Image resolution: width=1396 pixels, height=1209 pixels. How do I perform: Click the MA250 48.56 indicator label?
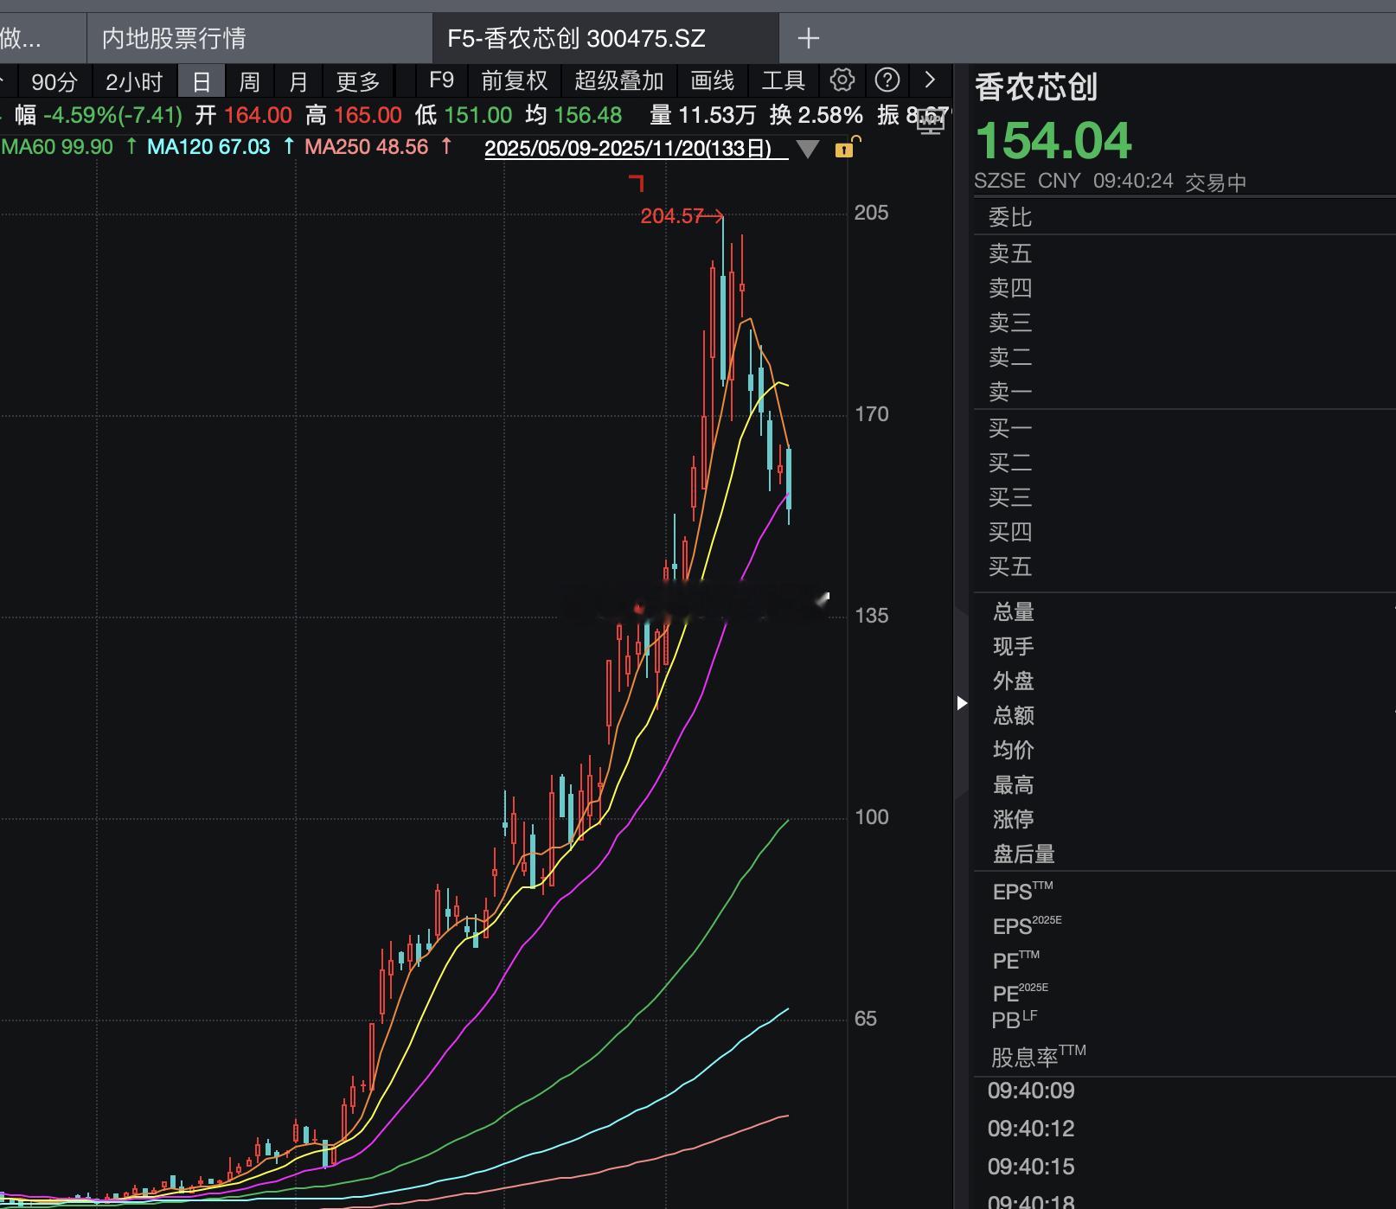(x=367, y=147)
